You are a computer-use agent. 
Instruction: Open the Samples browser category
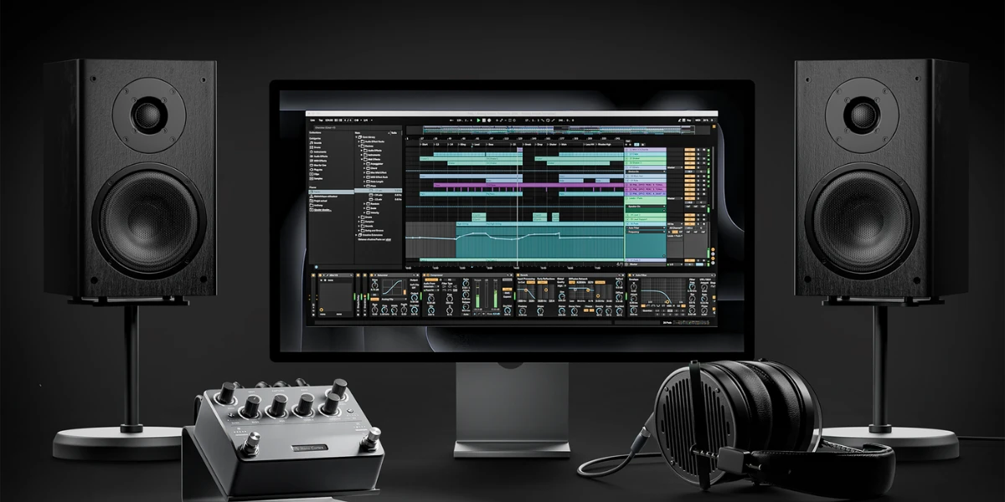[317, 178]
